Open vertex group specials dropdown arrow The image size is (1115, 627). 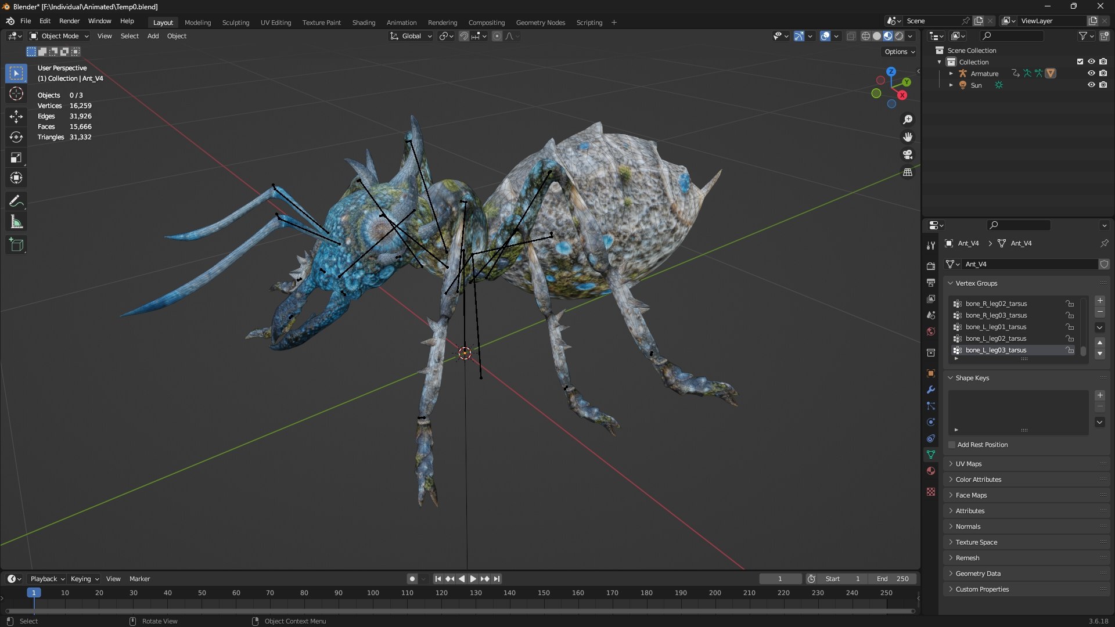tap(1100, 327)
